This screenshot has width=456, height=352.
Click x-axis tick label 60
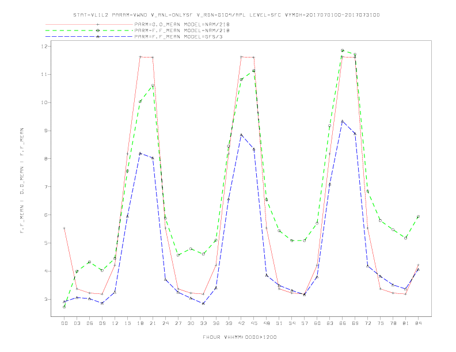point(317,323)
